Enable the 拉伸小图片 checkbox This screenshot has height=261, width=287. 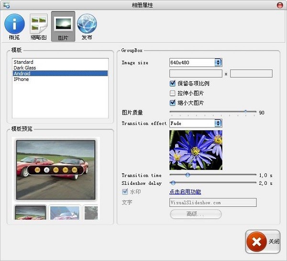pos(172,93)
